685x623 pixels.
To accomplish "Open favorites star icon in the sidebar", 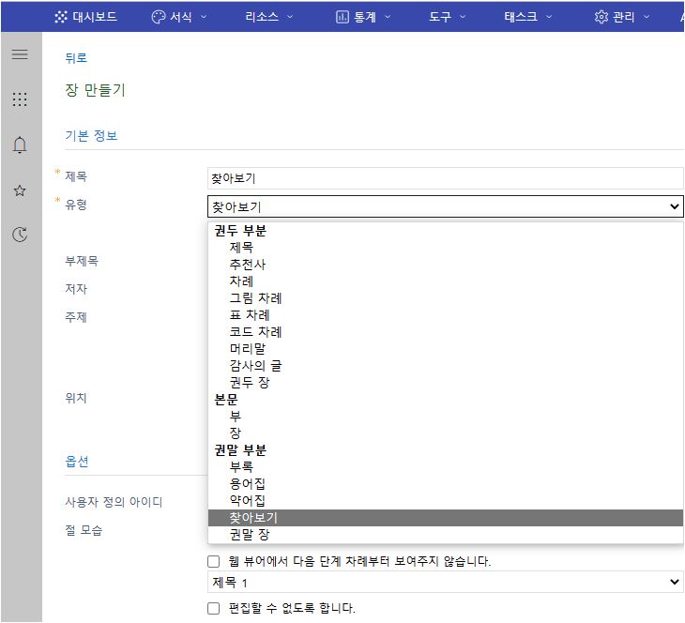I will click(x=20, y=190).
